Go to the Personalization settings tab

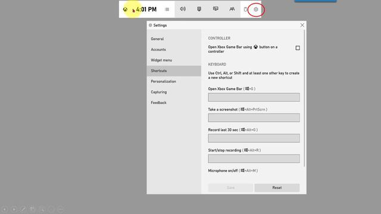(x=174, y=81)
